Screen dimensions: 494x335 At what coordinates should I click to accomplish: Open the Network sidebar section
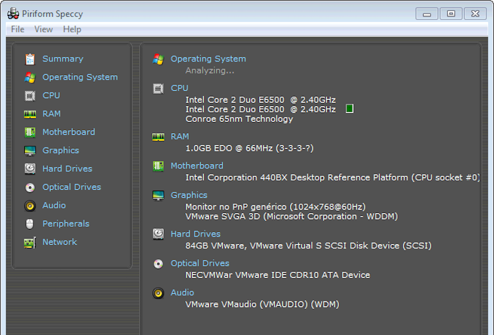pyautogui.click(x=60, y=242)
